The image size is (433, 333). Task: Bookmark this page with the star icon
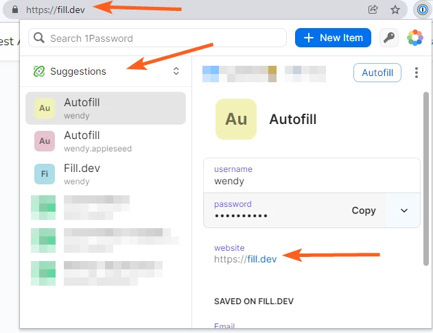[x=395, y=10]
